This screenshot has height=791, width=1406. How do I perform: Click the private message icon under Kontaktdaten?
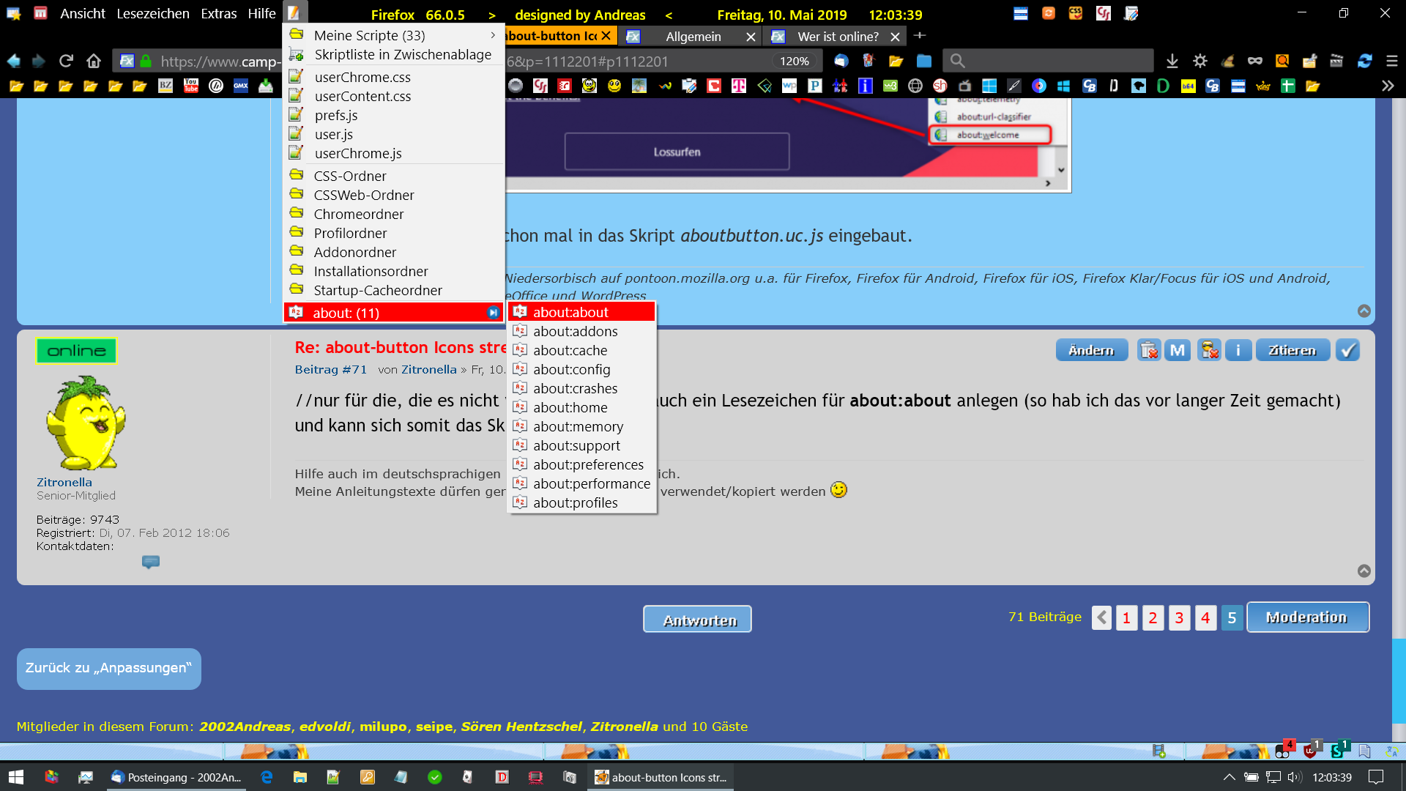point(150,562)
